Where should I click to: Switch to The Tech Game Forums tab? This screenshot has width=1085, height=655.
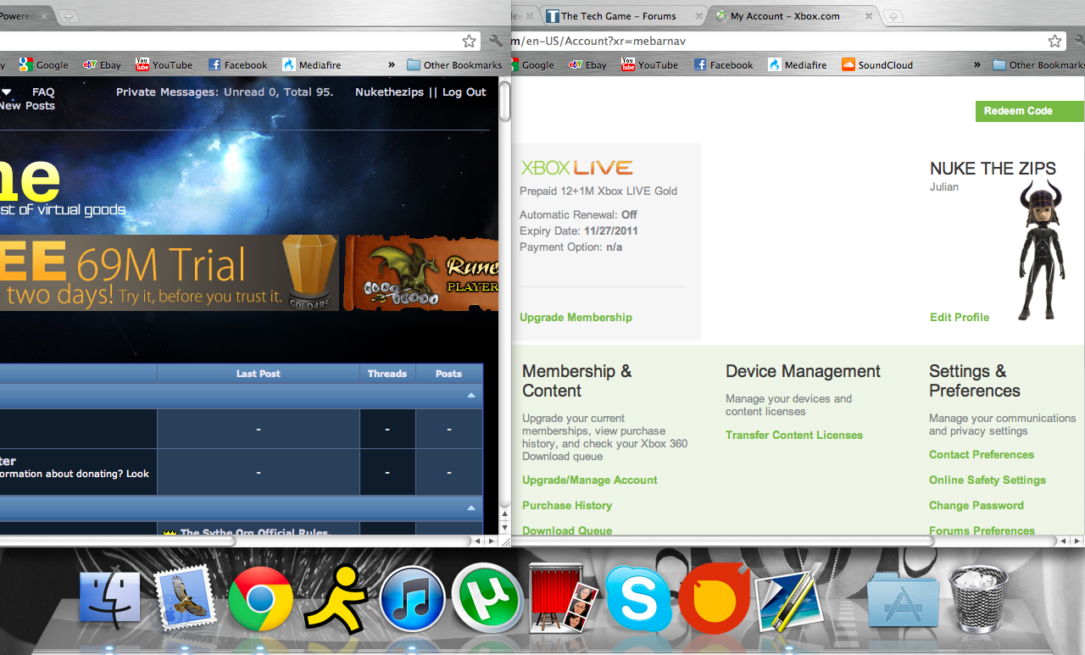tap(623, 15)
